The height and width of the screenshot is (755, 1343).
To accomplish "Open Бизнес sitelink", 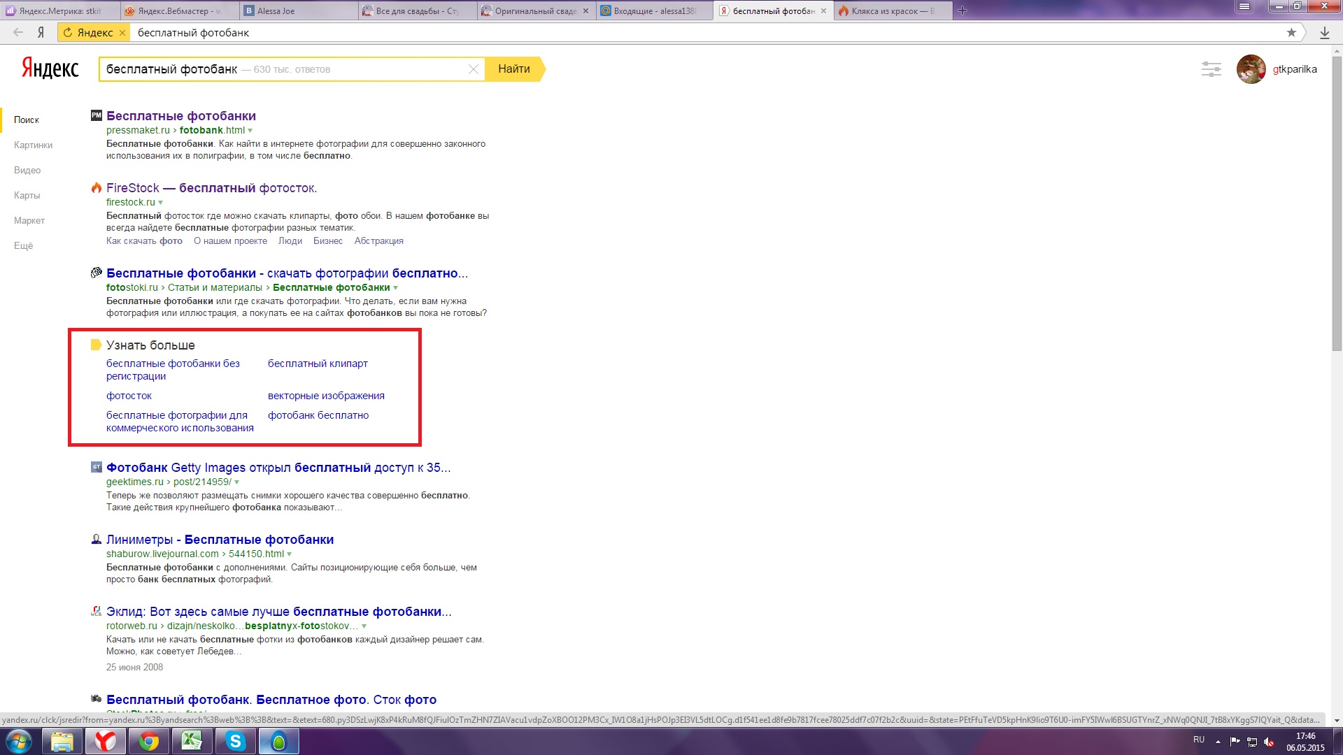I will coord(328,241).
